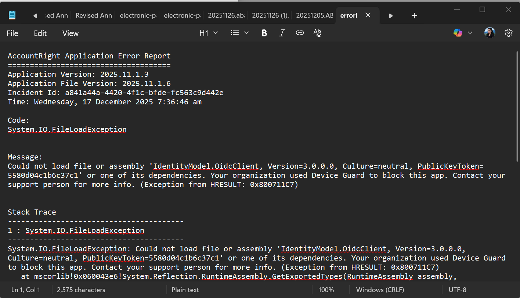Open the list style dropdown
The height and width of the screenshot is (298, 520).
[x=240, y=33]
